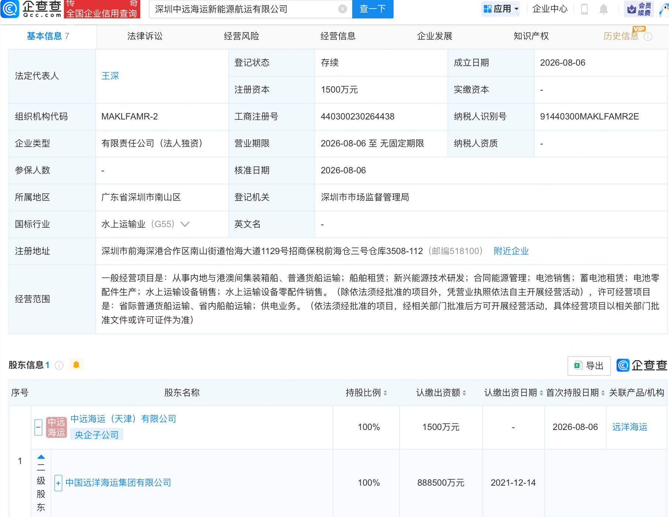The width and height of the screenshot is (669, 517).
Task: Open the 历史信息 tab
Action: [621, 36]
